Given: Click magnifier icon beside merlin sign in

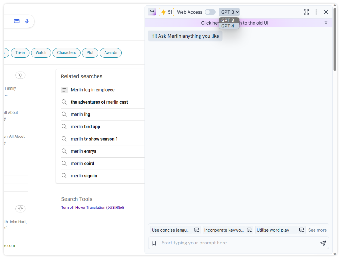Looking at the screenshot, I should point(64,176).
